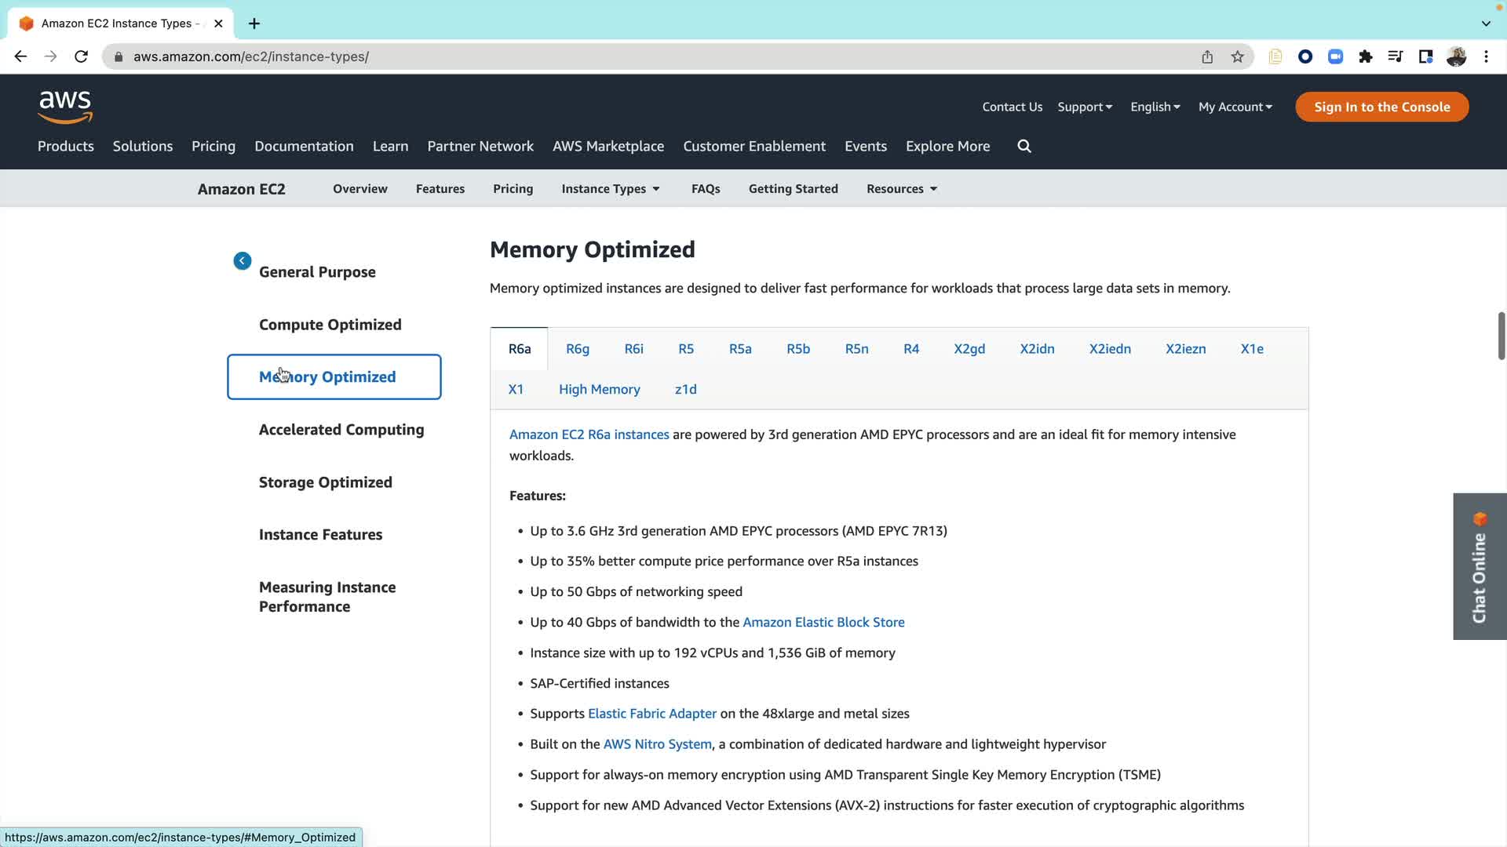Collapse sidebar with blue back arrow

point(243,261)
